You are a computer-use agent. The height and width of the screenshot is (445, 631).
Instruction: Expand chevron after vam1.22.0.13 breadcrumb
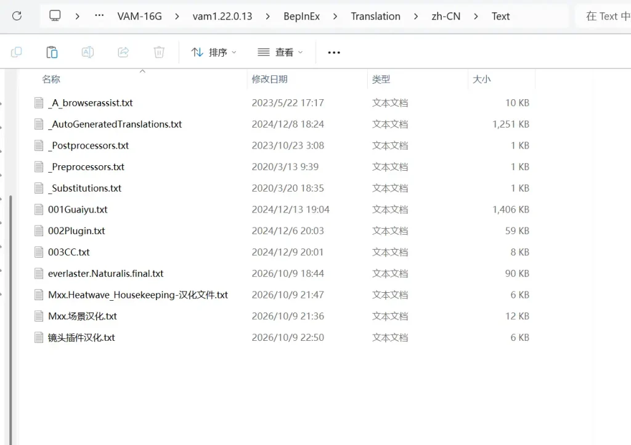(x=267, y=17)
